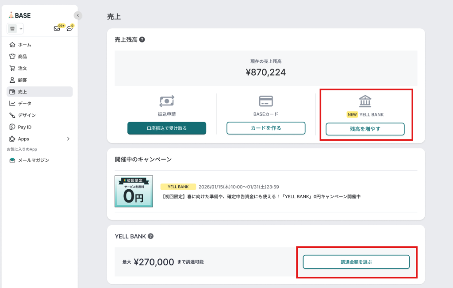This screenshot has width=453, height=288.
Task: Click the YELL BANK bank building icon
Action: click(365, 101)
